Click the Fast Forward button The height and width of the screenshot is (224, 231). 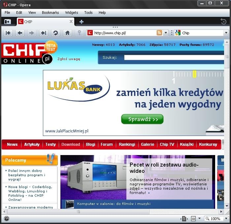pyautogui.click(x=44, y=33)
